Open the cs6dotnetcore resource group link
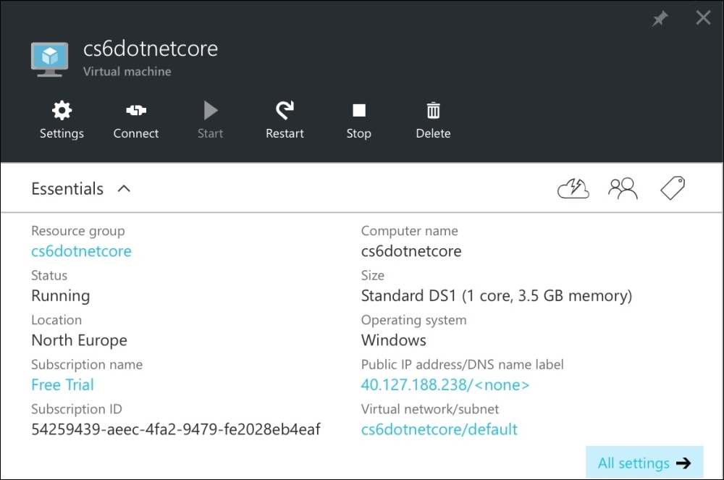 pyautogui.click(x=81, y=251)
